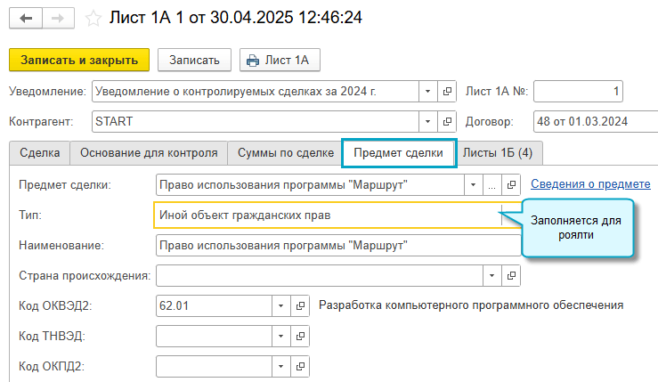
Task: Open the Предмет сделки record icon
Action: click(x=512, y=184)
